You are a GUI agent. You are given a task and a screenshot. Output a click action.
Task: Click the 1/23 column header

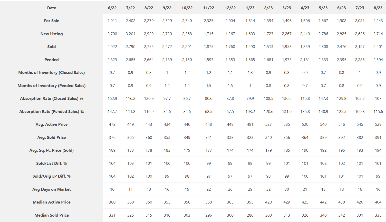[x=250, y=8]
